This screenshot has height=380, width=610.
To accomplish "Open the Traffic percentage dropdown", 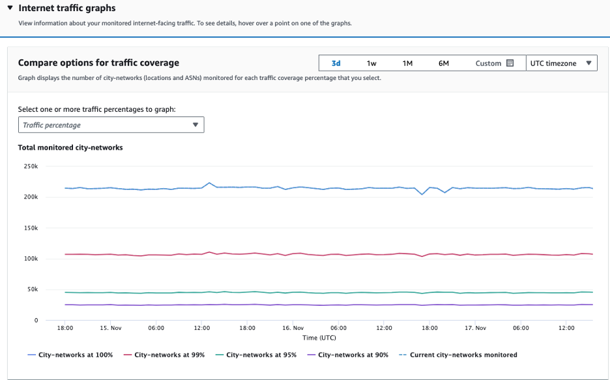I will pyautogui.click(x=111, y=124).
